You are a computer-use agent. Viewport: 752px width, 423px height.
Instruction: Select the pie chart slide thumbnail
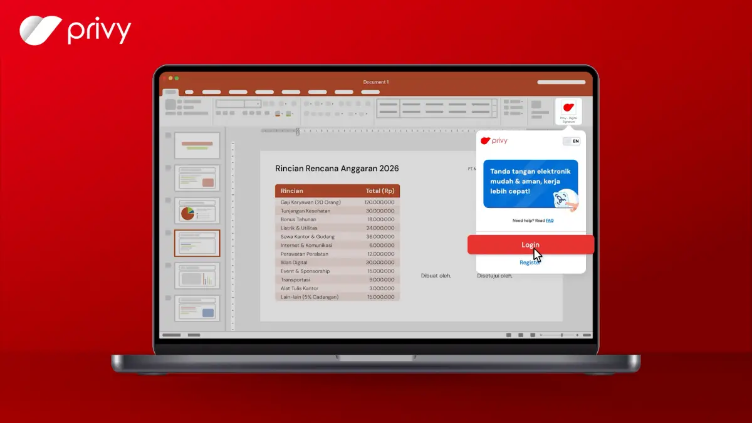point(197,211)
